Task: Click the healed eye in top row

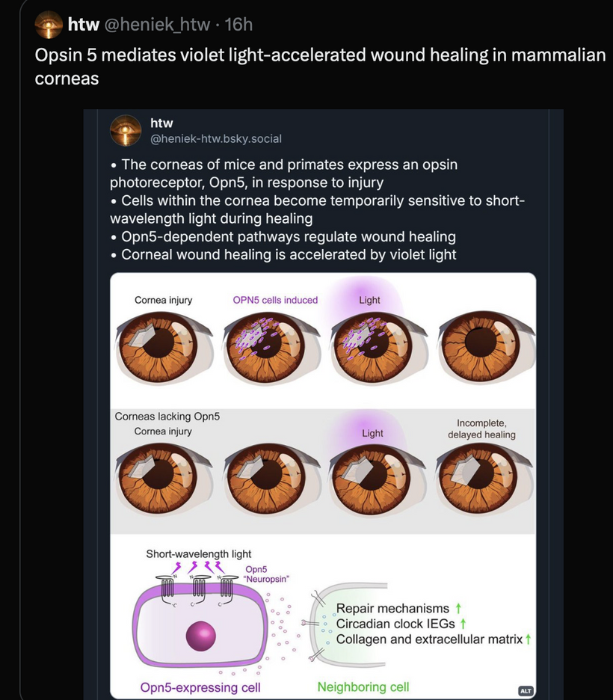Action: point(485,346)
